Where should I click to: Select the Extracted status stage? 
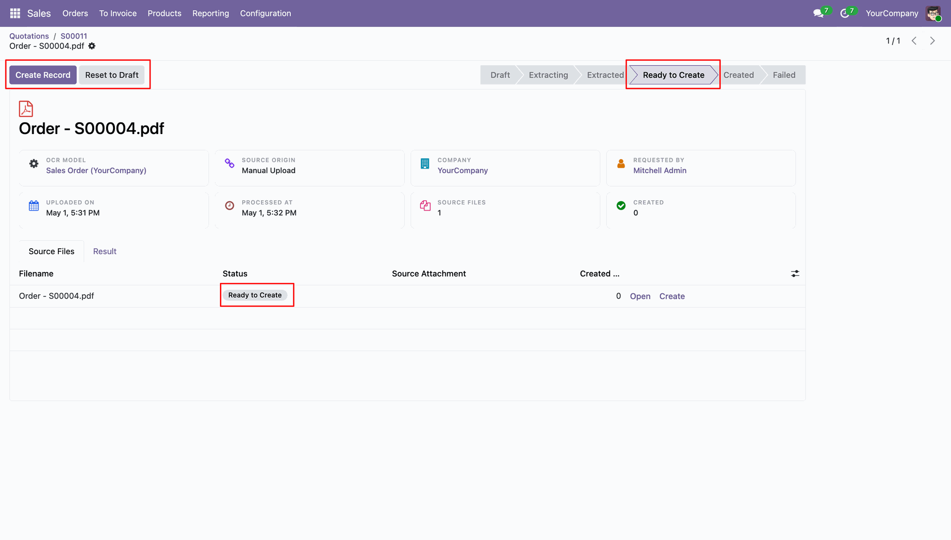click(605, 75)
